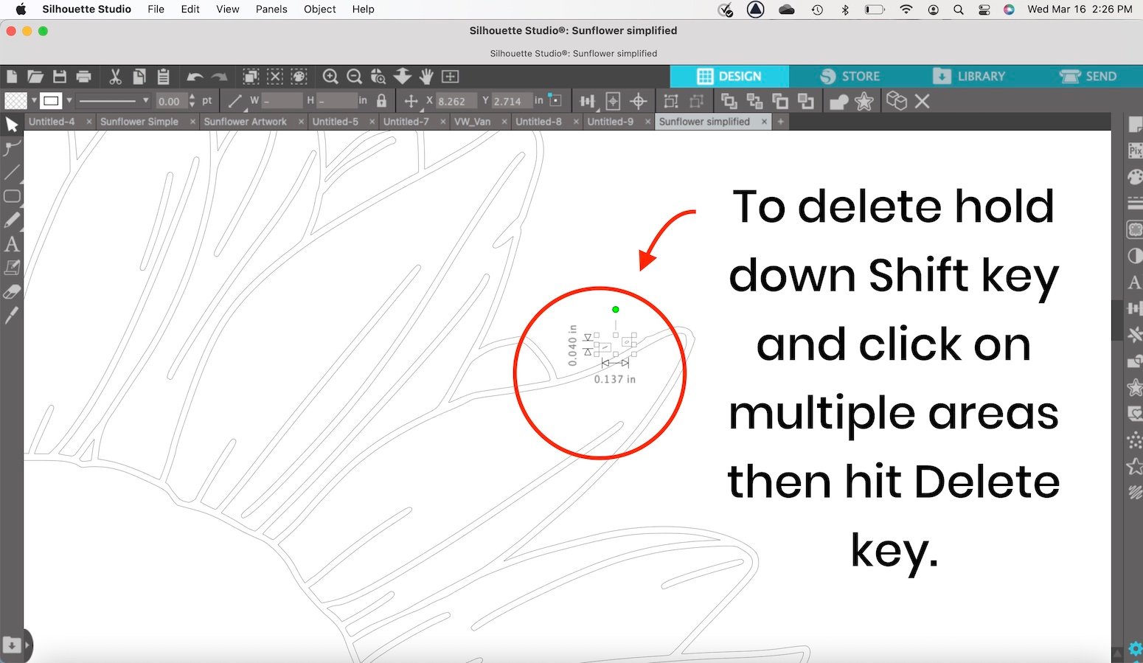The height and width of the screenshot is (663, 1143).
Task: Deselect All toolbar icon
Action: 274,76
